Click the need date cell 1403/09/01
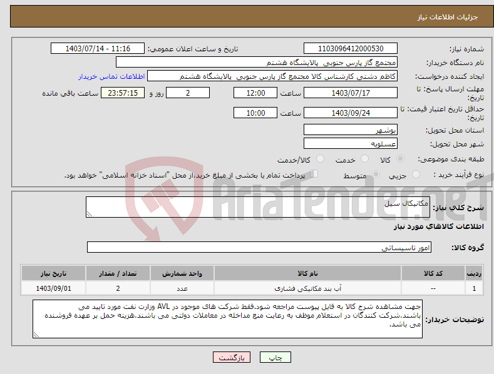Viewport: 494px width, 374px height. 54,288
